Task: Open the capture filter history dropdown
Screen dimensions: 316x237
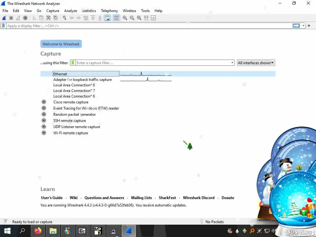Action: coord(232,63)
